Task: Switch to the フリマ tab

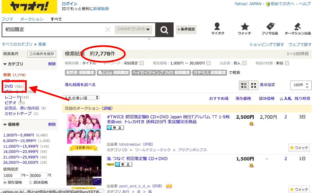Action: [7, 19]
